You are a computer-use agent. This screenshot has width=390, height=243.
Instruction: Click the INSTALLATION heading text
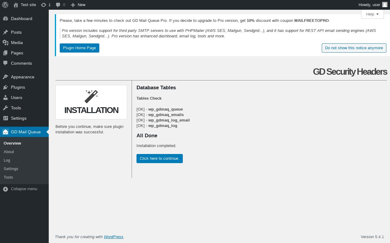pyautogui.click(x=91, y=110)
